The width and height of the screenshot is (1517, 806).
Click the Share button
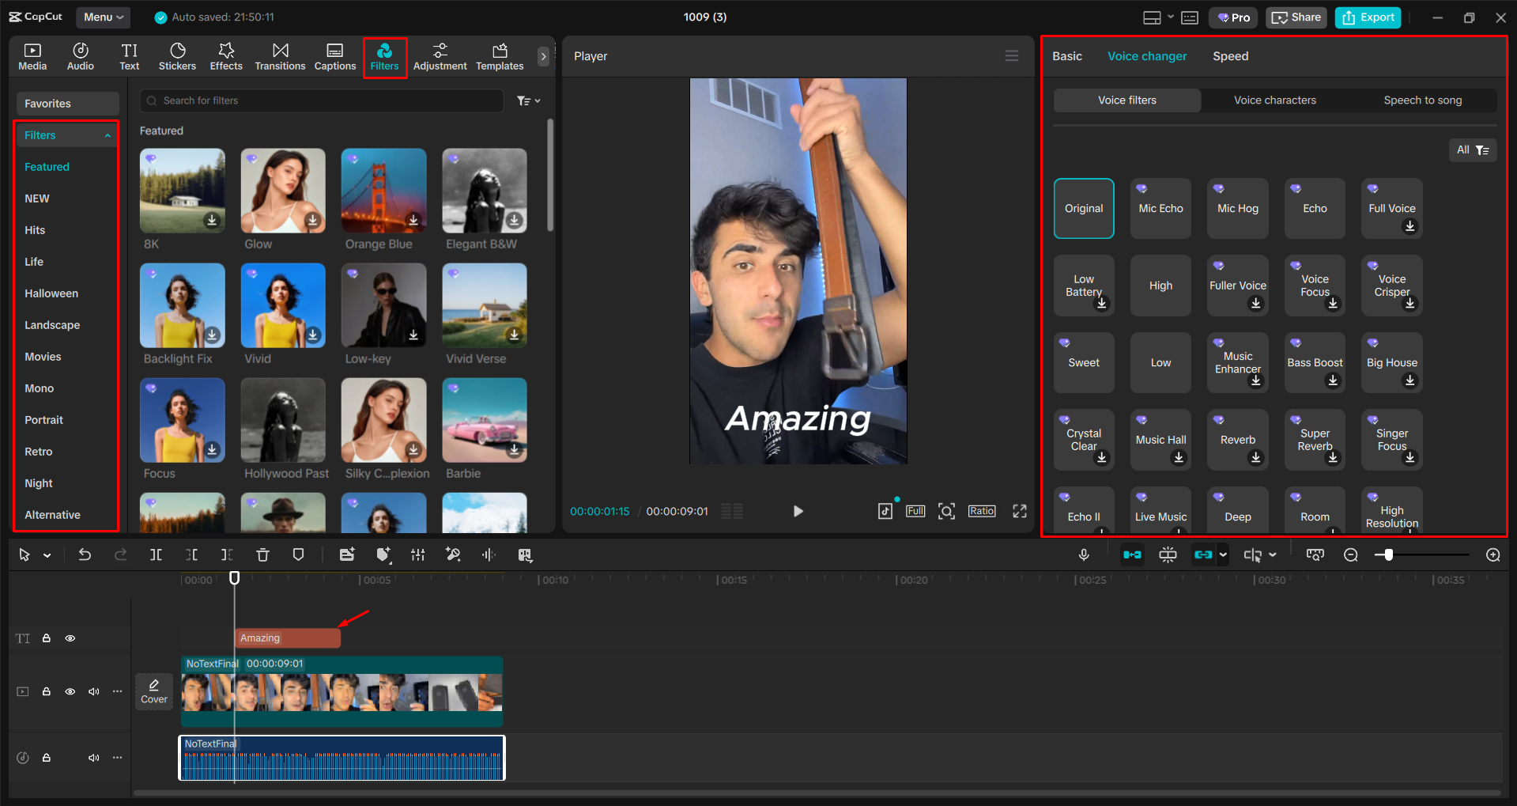click(x=1295, y=17)
